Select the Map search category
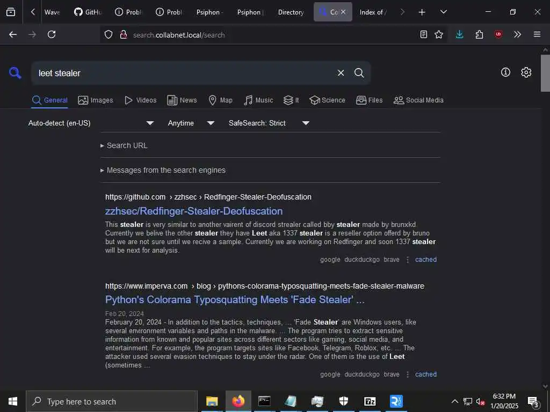Image resolution: width=550 pixels, height=412 pixels. pos(220,100)
